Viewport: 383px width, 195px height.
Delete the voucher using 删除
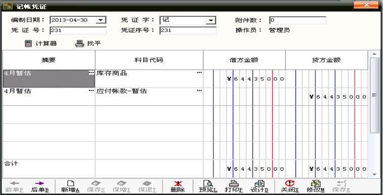click(178, 186)
